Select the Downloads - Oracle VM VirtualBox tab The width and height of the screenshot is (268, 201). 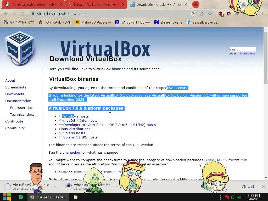coord(159,4)
